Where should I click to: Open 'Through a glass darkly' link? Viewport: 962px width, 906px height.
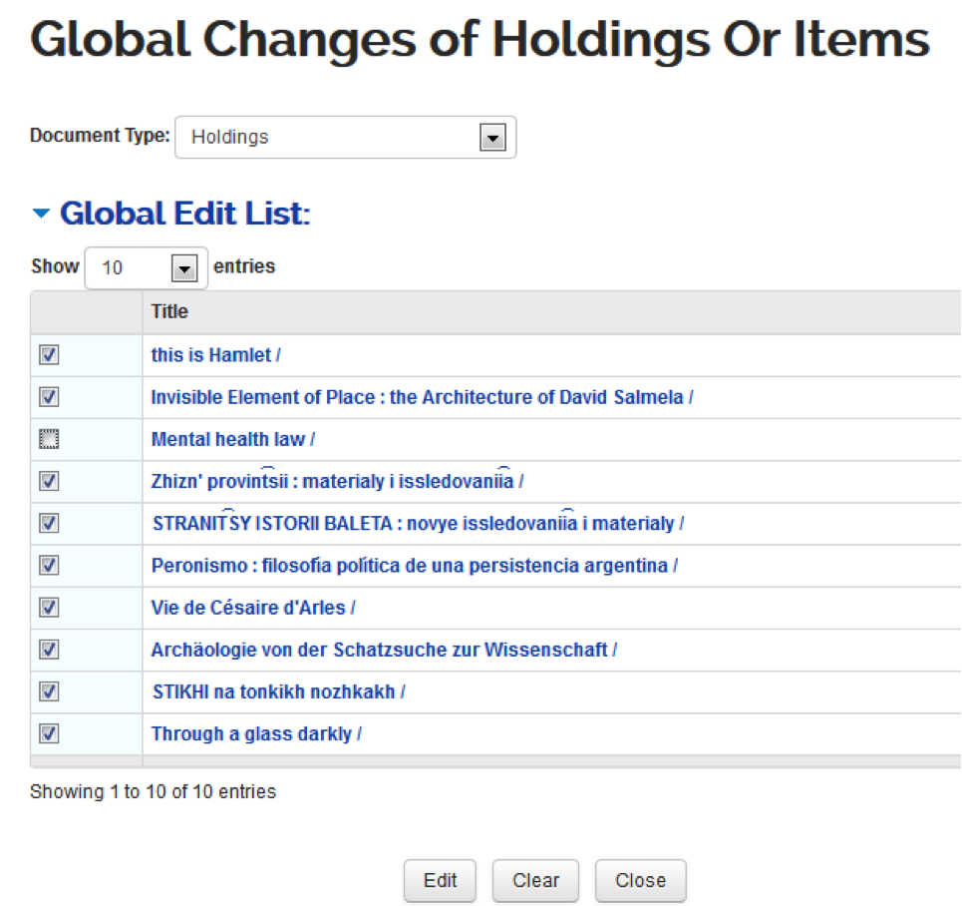(255, 734)
